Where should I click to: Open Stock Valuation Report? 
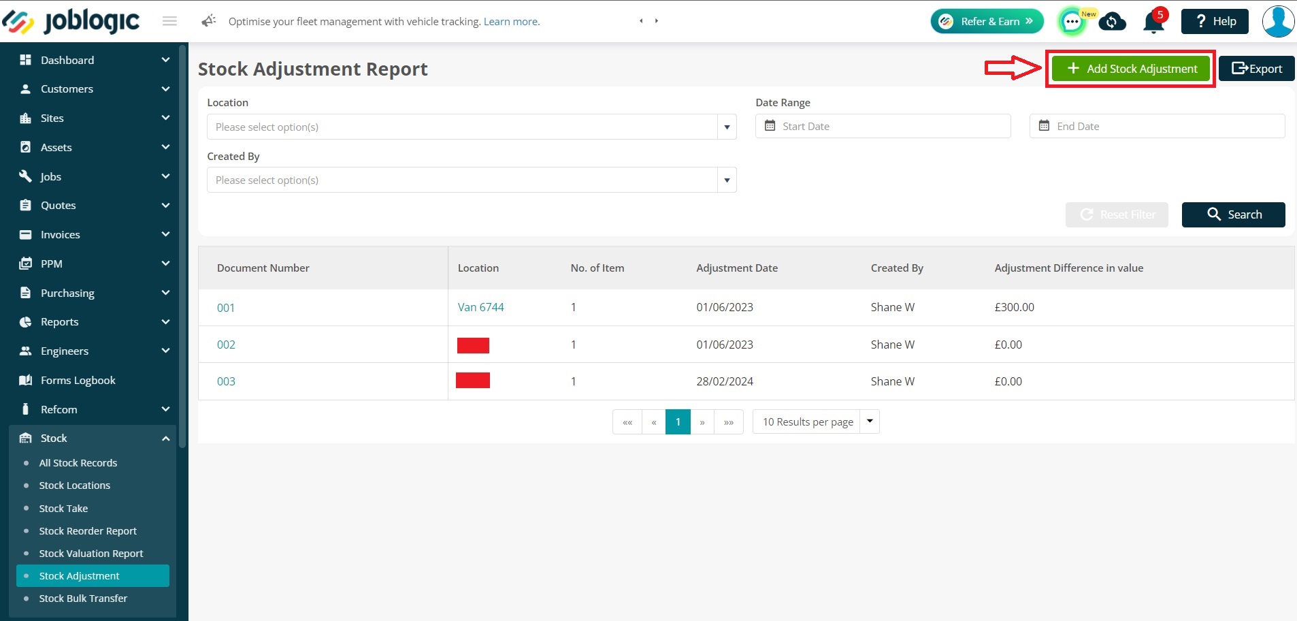coord(91,554)
